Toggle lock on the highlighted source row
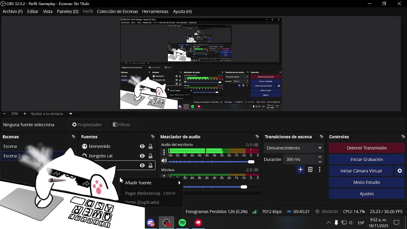Screen dimensions: 407x229 coord(150,165)
